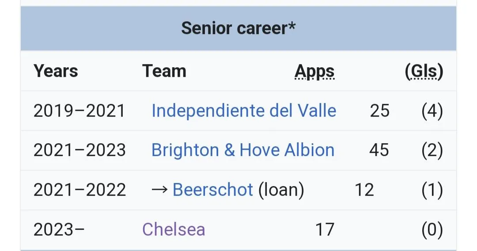Click the 2019–2021 years cell
Viewport: 477px width, 251px height.
pyautogui.click(x=79, y=111)
